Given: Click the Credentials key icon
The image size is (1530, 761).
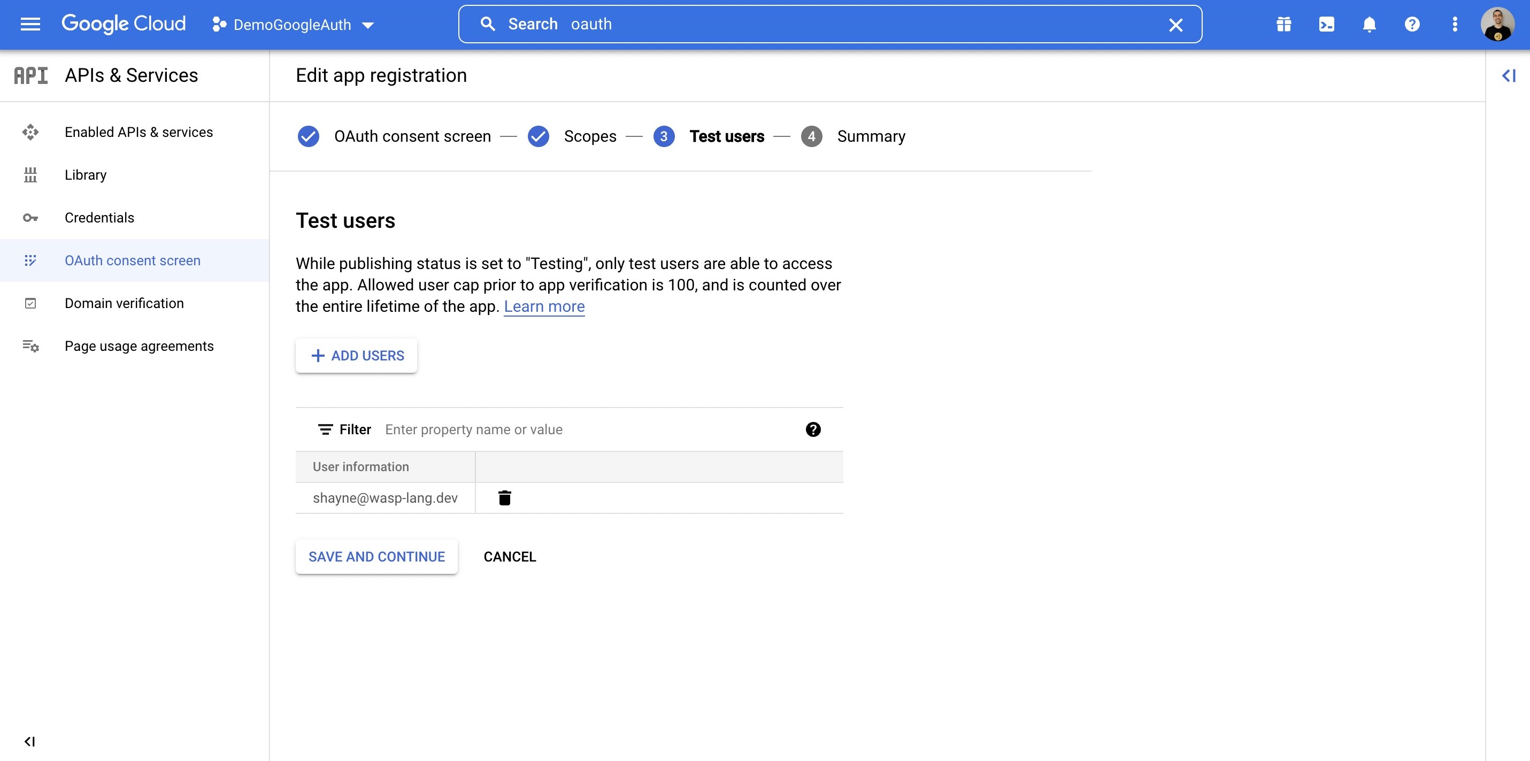Looking at the screenshot, I should [30, 218].
